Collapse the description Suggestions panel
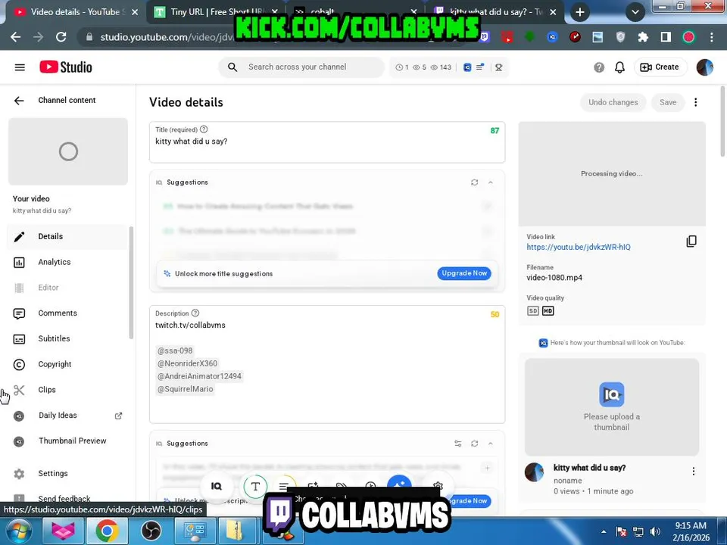The height and width of the screenshot is (545, 727). point(490,444)
